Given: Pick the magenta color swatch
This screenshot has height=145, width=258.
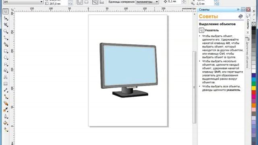Looking at the screenshot, I should click(x=254, y=97).
